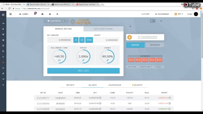The image size is (203, 114).
Task: Click the gamepad icon in left sidebar
Action: pos(3,23)
